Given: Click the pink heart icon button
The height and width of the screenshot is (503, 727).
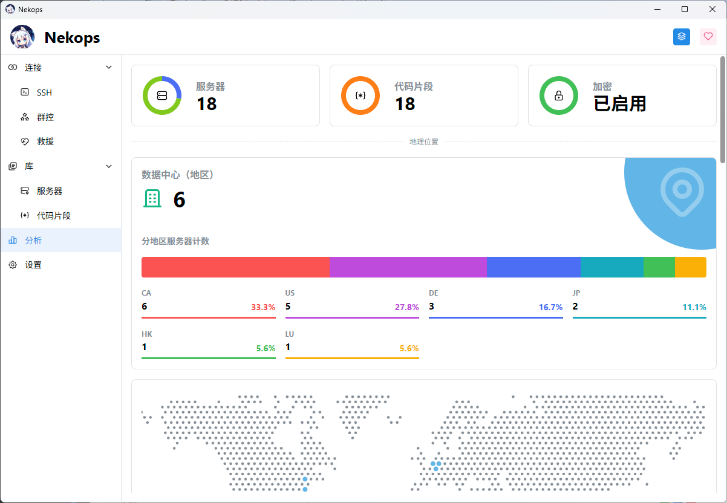Looking at the screenshot, I should [708, 37].
